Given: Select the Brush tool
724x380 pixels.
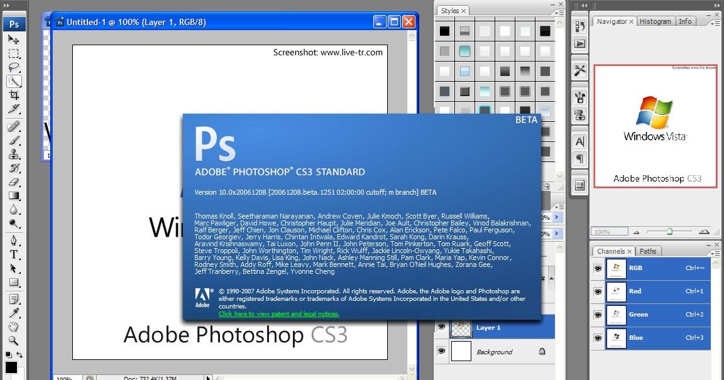Looking at the screenshot, I should [14, 140].
